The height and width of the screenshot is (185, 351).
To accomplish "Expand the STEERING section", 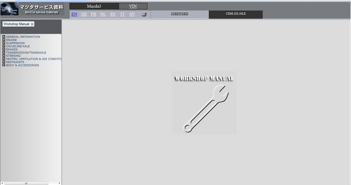I will tap(4, 56).
